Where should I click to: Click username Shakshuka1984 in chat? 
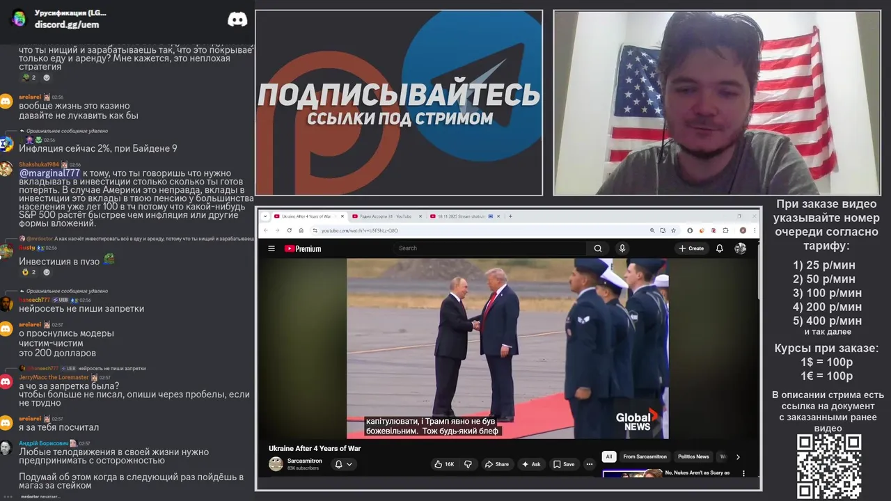[x=39, y=165]
